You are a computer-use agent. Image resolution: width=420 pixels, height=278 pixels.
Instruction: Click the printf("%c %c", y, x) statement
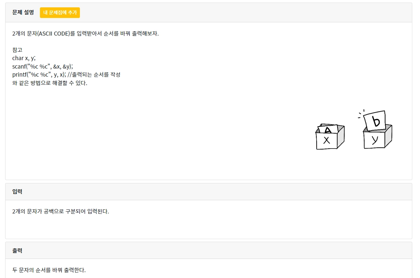[39, 74]
